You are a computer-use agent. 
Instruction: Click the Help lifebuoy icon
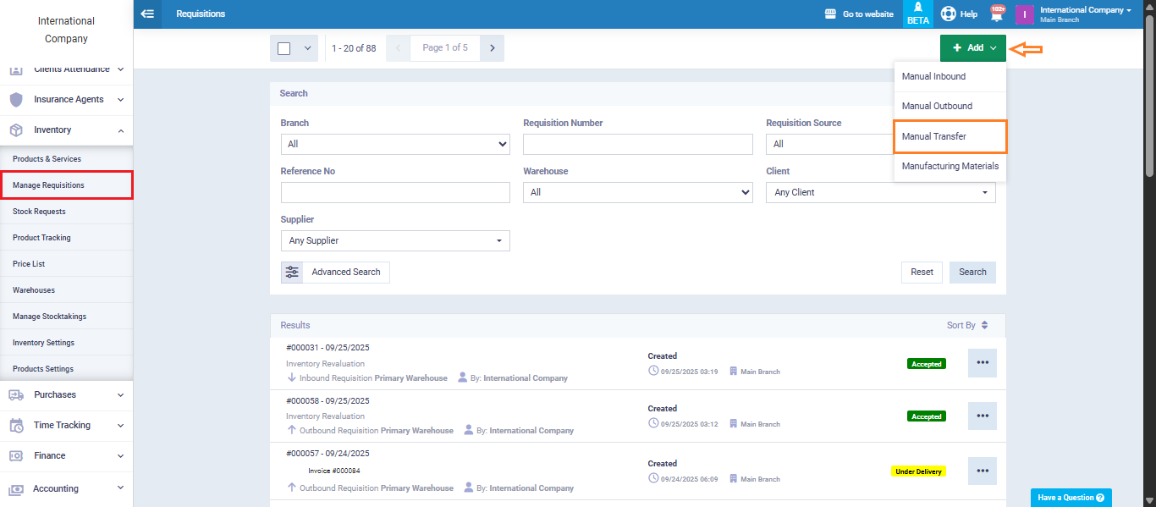[948, 14]
